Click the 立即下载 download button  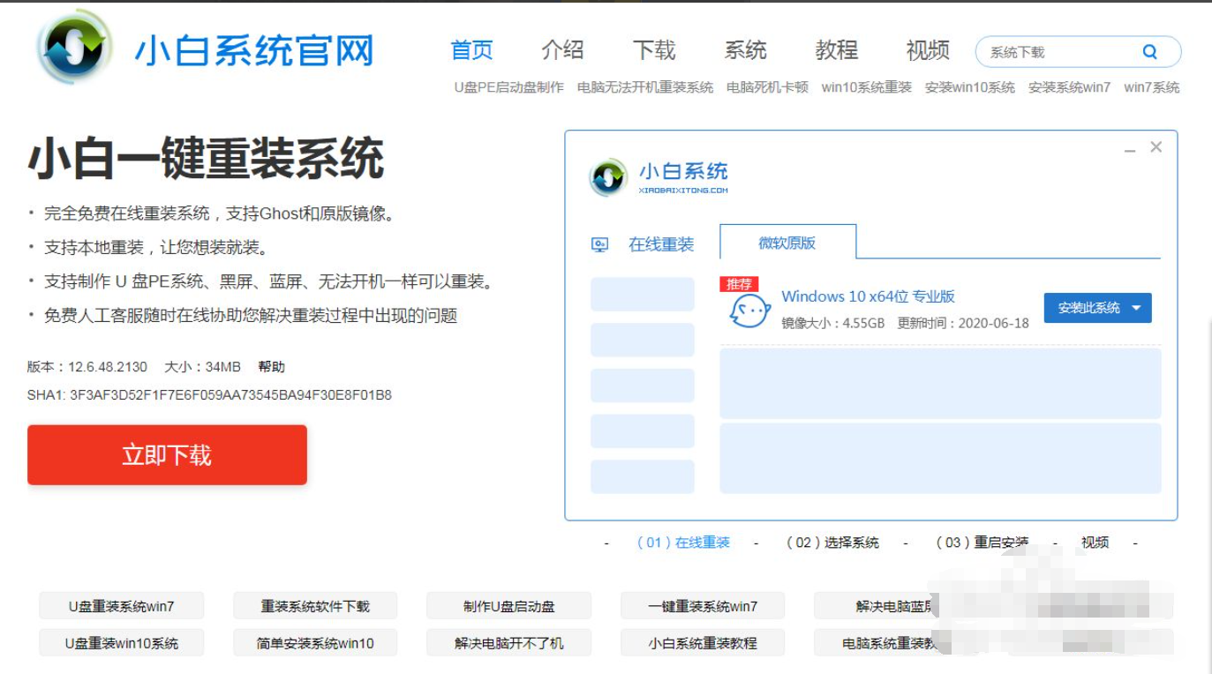coord(167,455)
